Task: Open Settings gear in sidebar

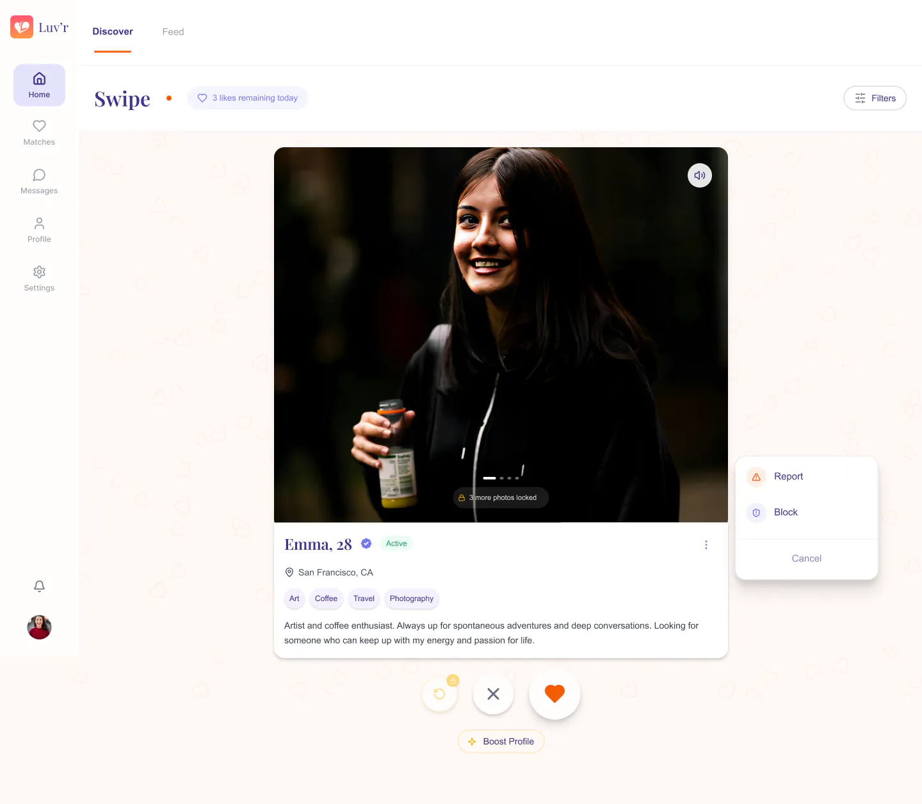Action: tap(39, 279)
